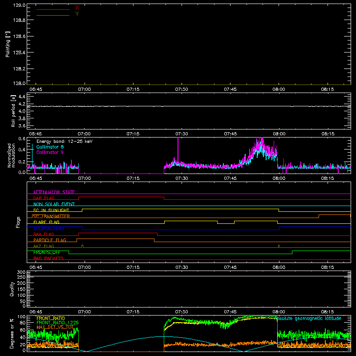356x356 pixels.
Task: Click the PARTICLE_FLAG label
Action: (x=50, y=240)
